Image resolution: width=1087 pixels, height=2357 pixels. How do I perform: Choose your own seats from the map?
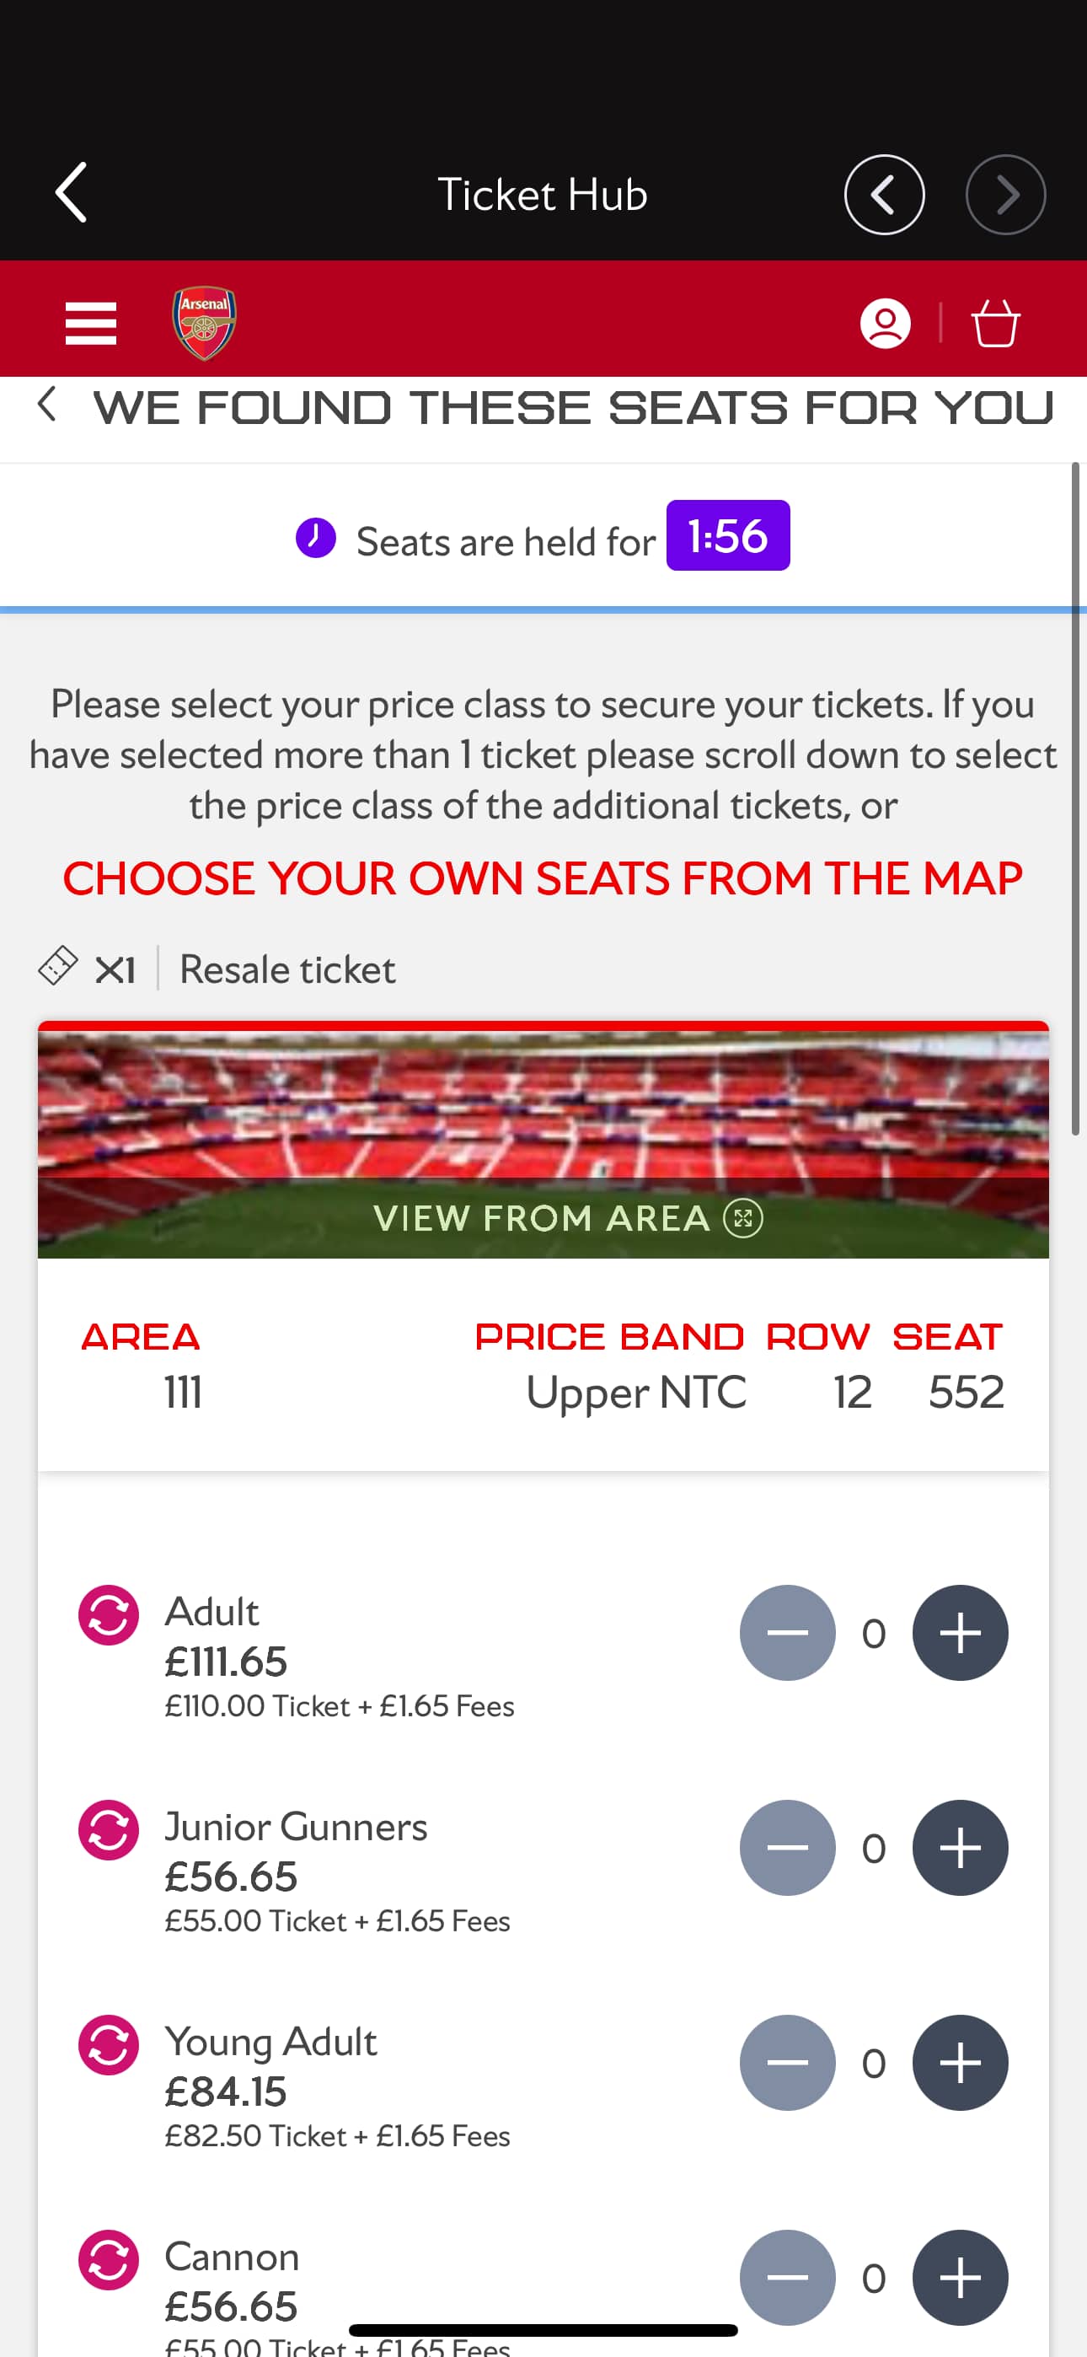tap(543, 879)
